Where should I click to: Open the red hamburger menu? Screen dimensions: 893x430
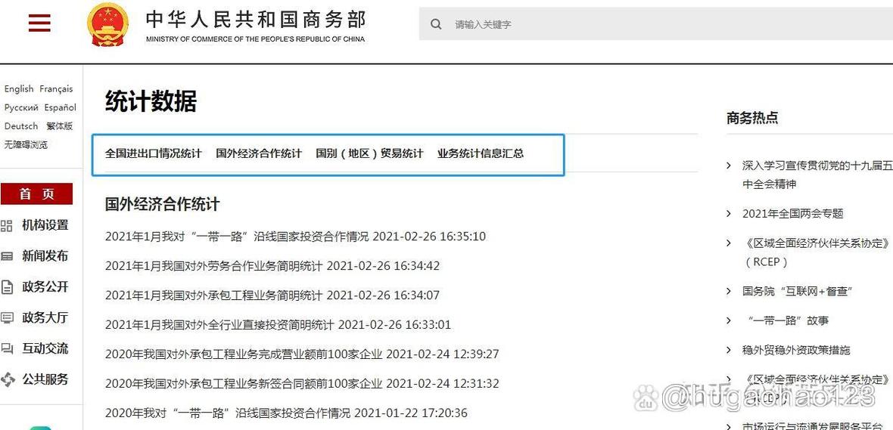coord(39,23)
